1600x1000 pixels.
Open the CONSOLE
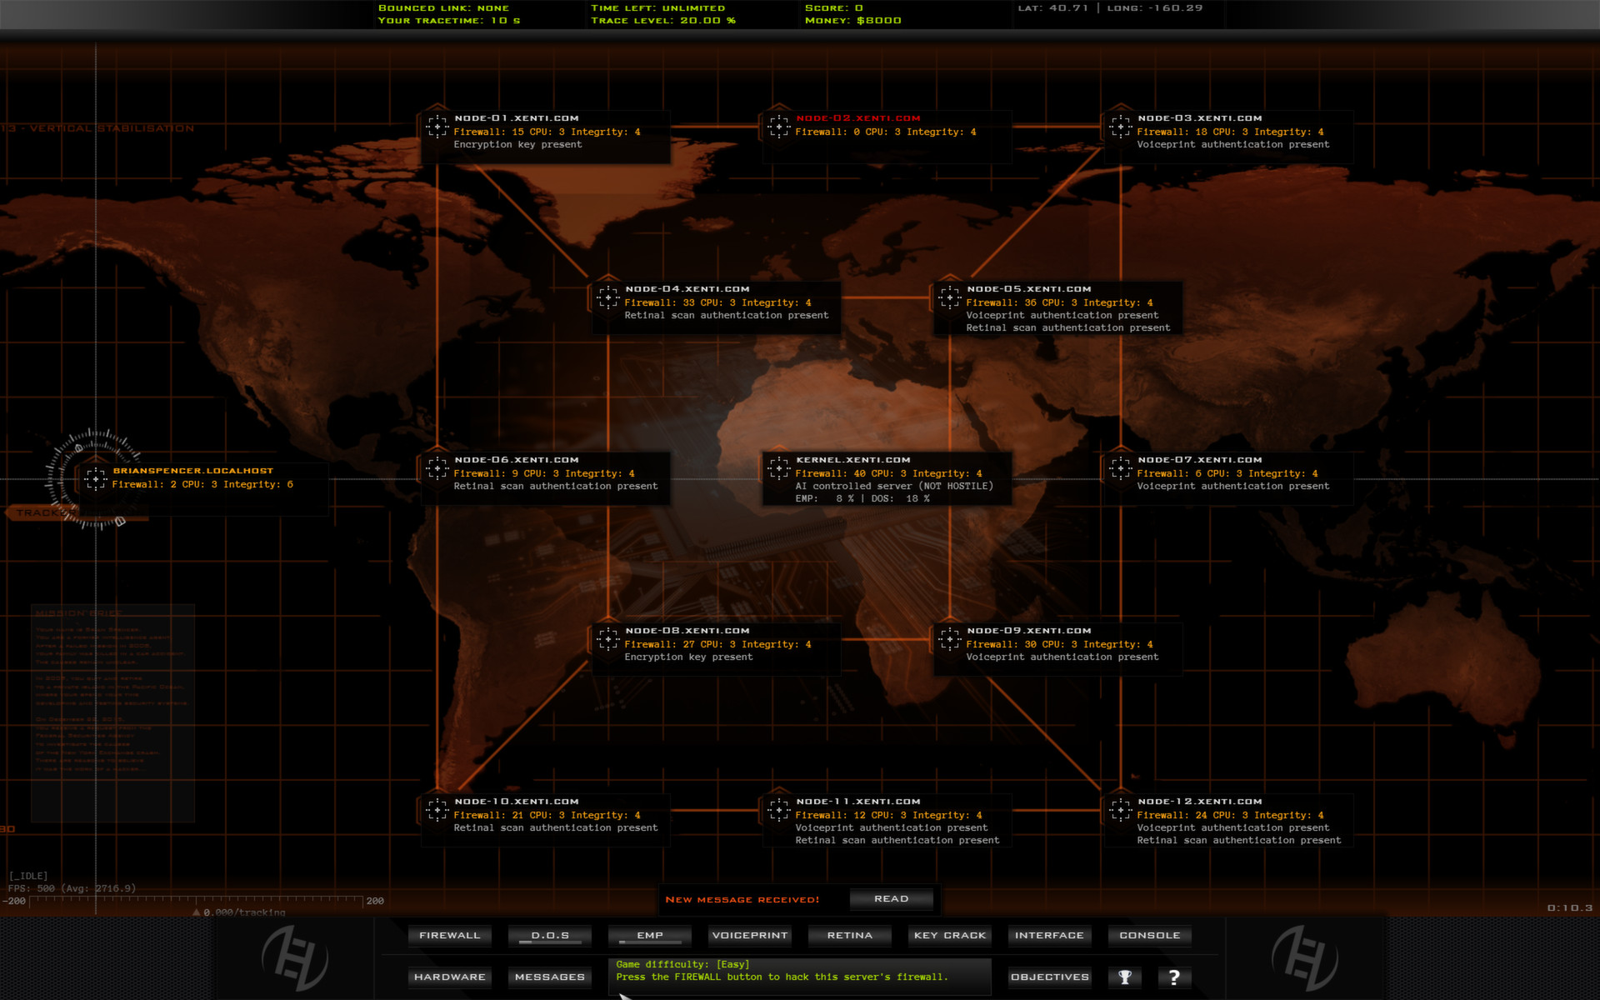tap(1149, 935)
